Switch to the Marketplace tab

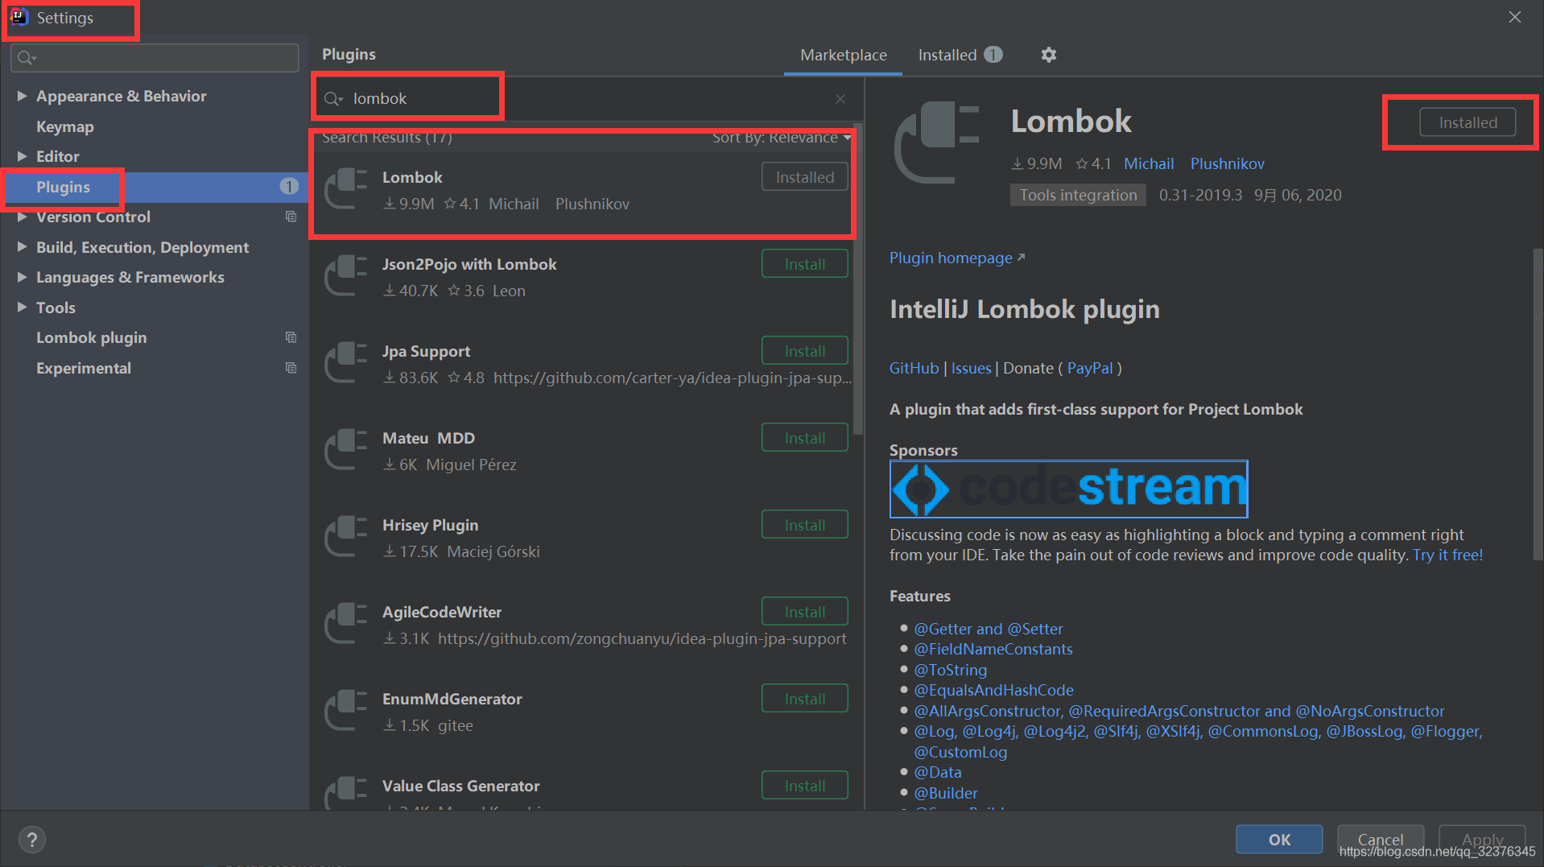point(843,55)
